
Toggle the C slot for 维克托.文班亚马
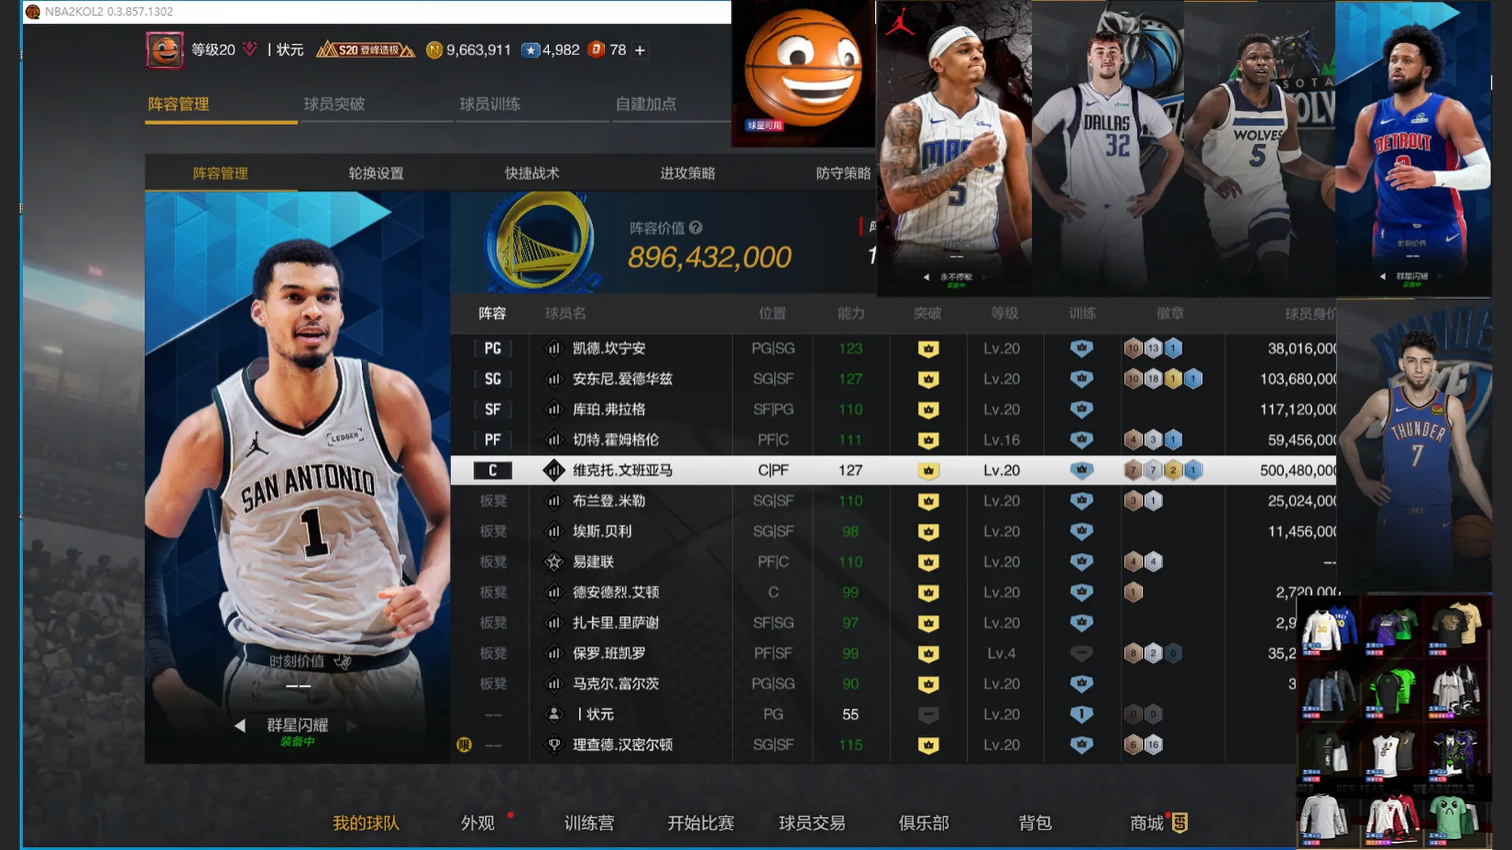tap(492, 471)
